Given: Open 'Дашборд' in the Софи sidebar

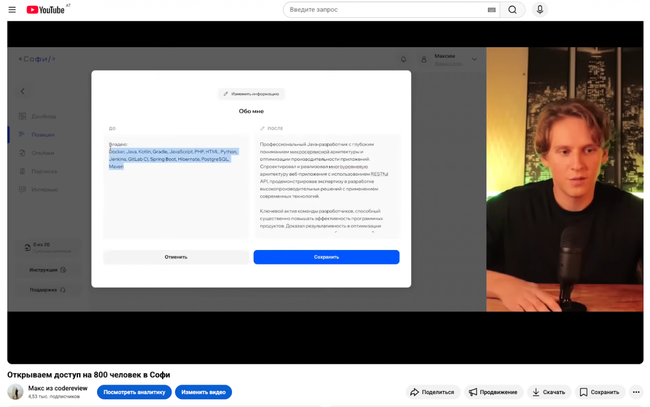Looking at the screenshot, I should click(x=37, y=116).
